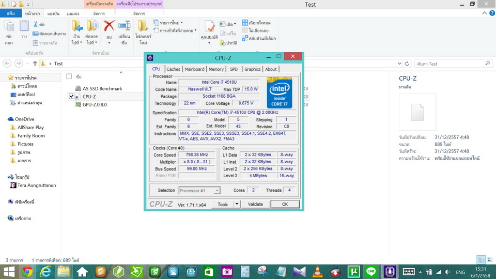This screenshot has height=279, width=496.
Task: Switch to CPU-Z Caches tab
Action: point(174,69)
